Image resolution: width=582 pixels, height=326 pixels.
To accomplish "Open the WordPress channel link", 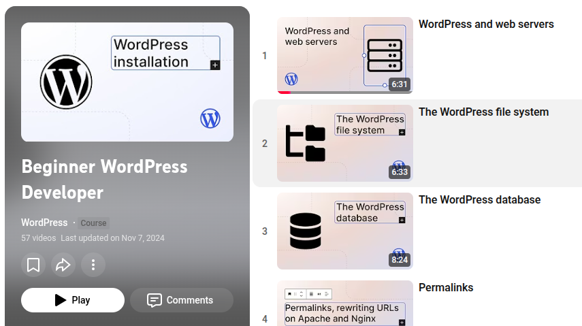I will pyautogui.click(x=44, y=223).
